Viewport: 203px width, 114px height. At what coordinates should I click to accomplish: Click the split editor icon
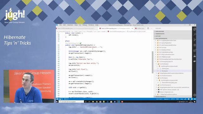[x=148, y=28]
